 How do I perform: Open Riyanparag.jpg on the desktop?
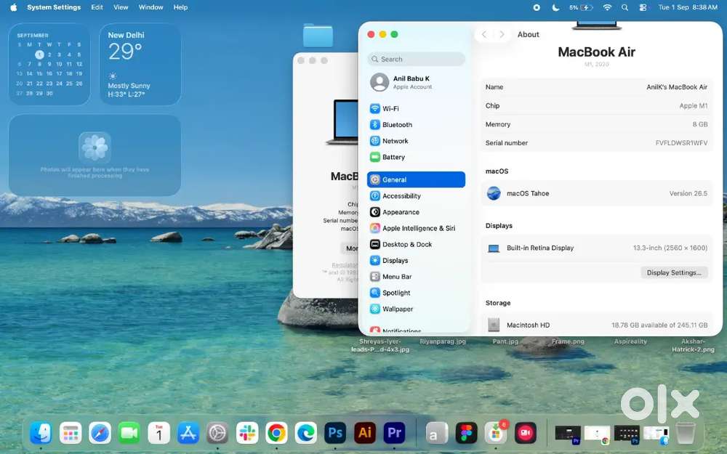click(x=443, y=341)
